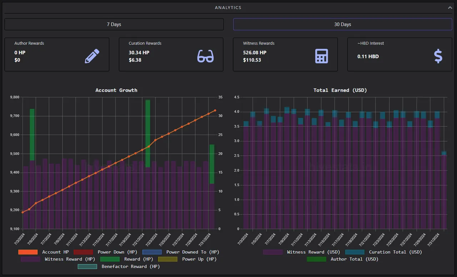The height and width of the screenshot is (277, 457).
Task: Toggle Account HP series in the legend
Action: click(44, 252)
